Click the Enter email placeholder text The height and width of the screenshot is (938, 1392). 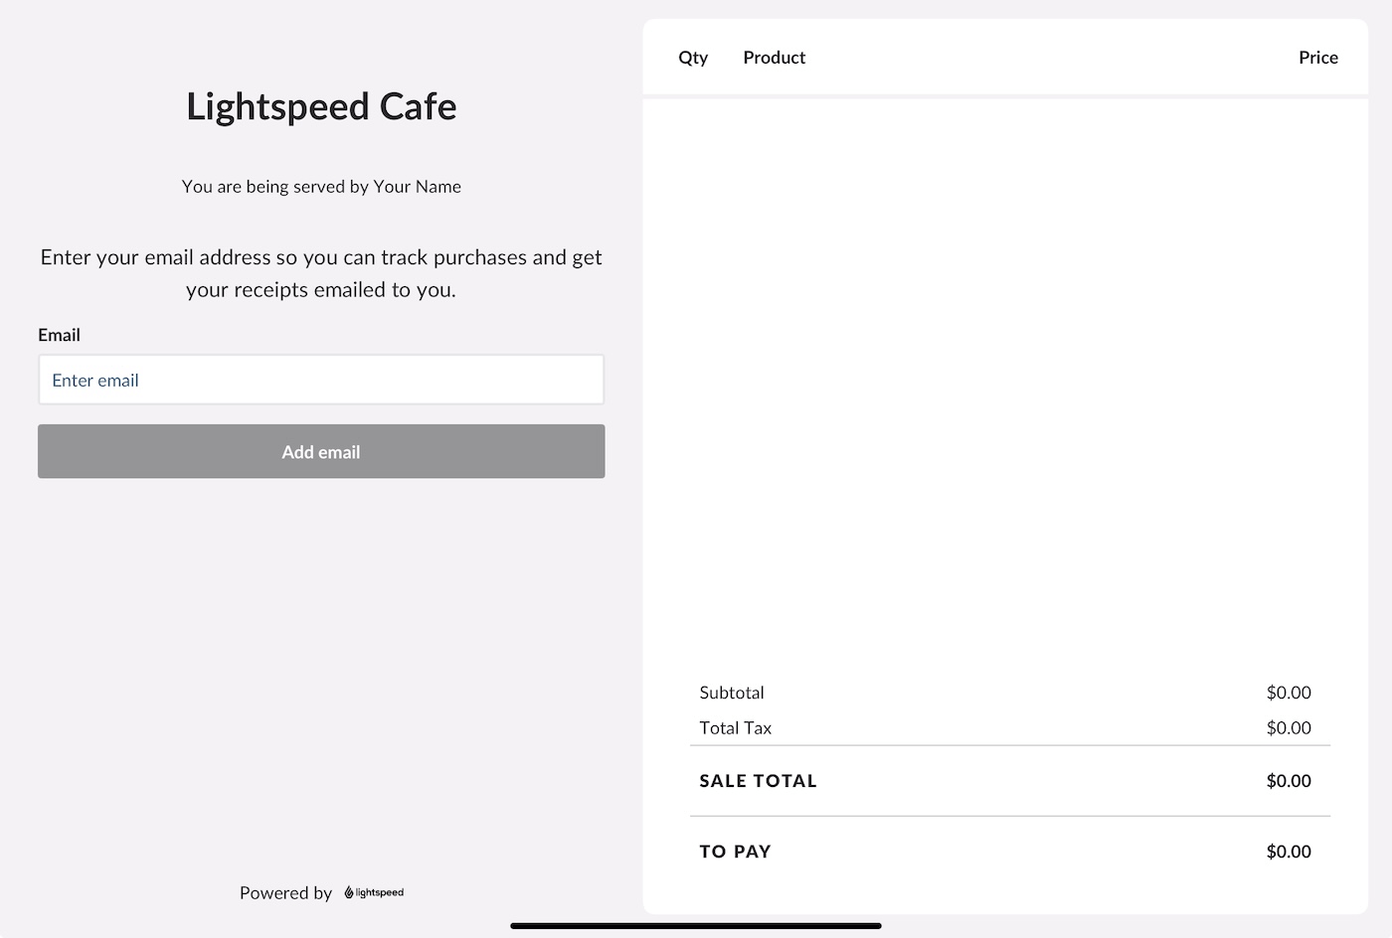coord(95,380)
